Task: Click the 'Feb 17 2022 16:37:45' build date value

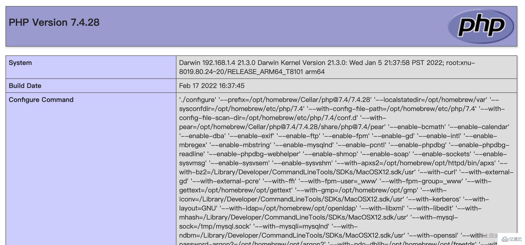Action: (x=212, y=86)
